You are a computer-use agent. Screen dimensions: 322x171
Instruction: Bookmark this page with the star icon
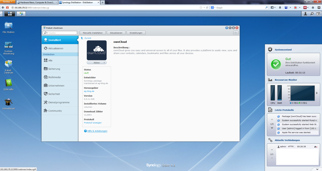pos(201,8)
